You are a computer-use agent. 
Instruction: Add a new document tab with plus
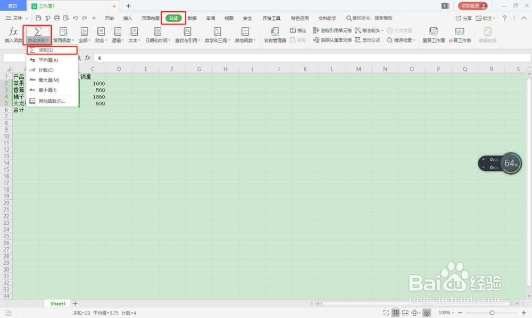[x=128, y=6]
